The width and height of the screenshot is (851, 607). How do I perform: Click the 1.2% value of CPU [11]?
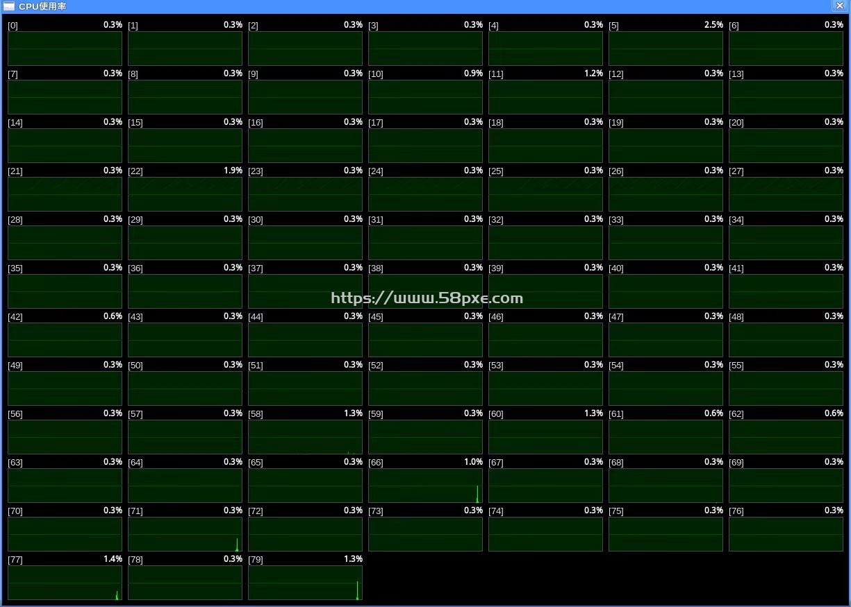593,74
